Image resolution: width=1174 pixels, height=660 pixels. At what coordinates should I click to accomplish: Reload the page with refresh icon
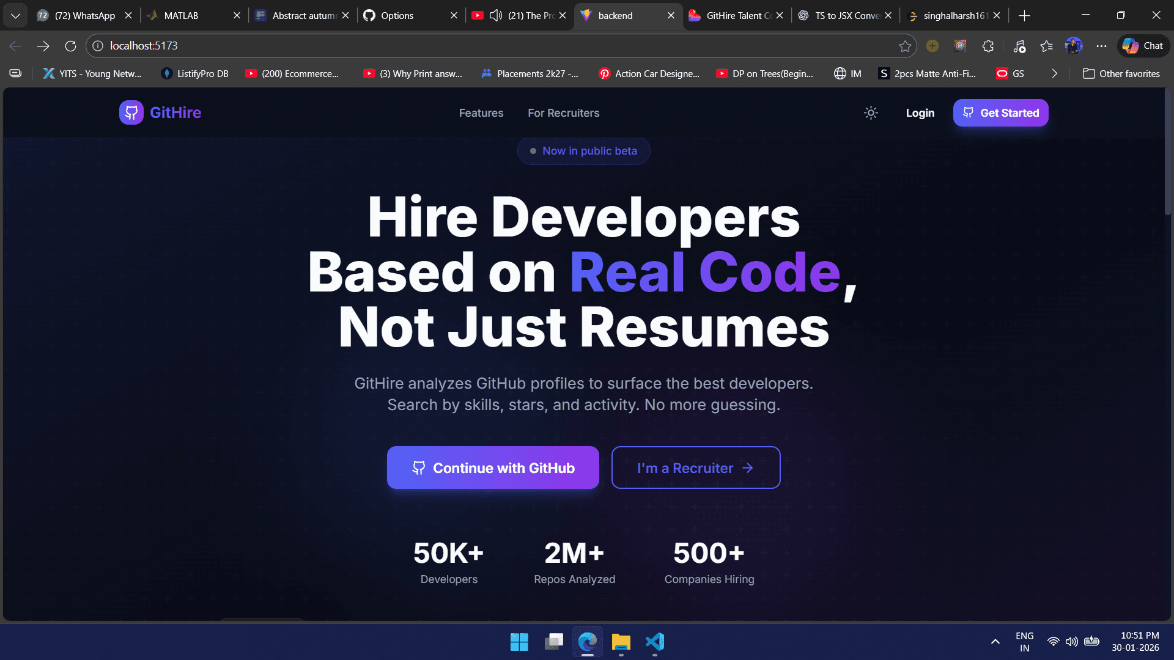[70, 46]
